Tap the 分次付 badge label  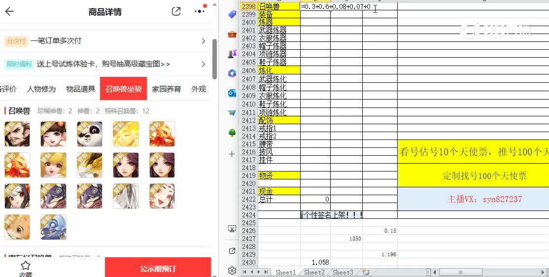pos(16,41)
